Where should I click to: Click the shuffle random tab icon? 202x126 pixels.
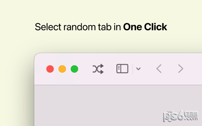point(98,69)
